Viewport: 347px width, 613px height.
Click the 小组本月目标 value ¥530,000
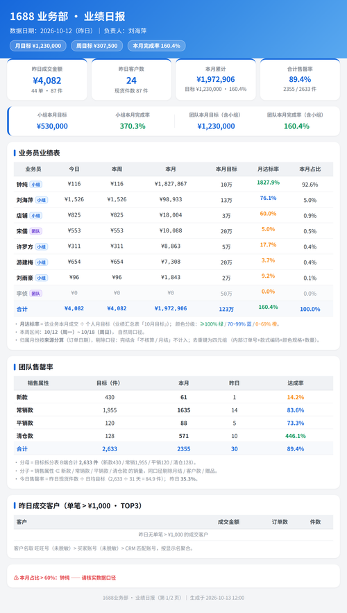point(52,126)
